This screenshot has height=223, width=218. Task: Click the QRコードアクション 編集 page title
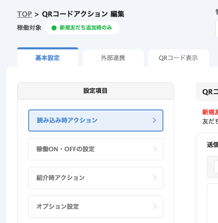pos(83,14)
